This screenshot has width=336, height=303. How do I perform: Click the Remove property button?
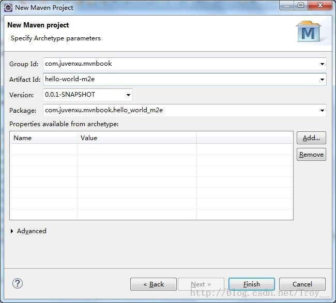pyautogui.click(x=311, y=154)
